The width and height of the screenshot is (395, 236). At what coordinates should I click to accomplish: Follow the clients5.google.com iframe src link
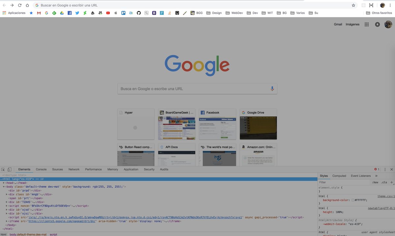click(62, 221)
